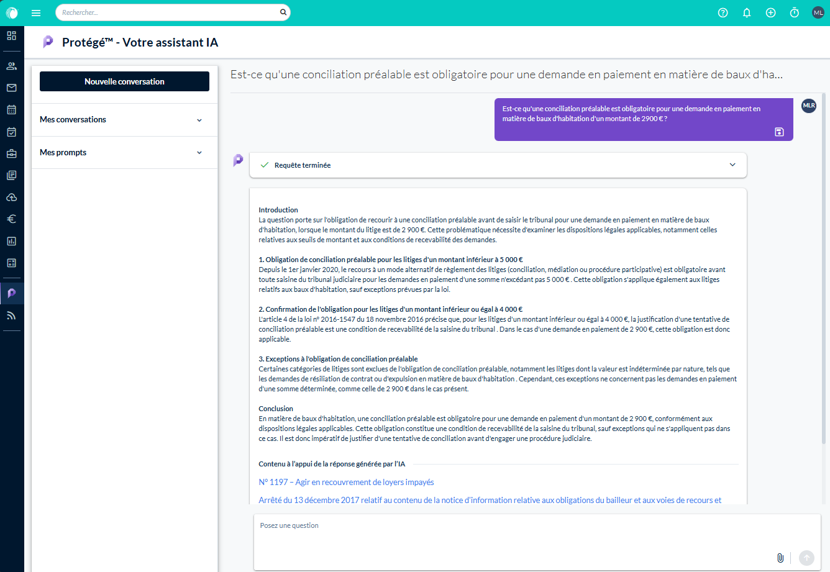Open the dashboard grid icon in sidebar
The image size is (830, 572).
click(12, 35)
